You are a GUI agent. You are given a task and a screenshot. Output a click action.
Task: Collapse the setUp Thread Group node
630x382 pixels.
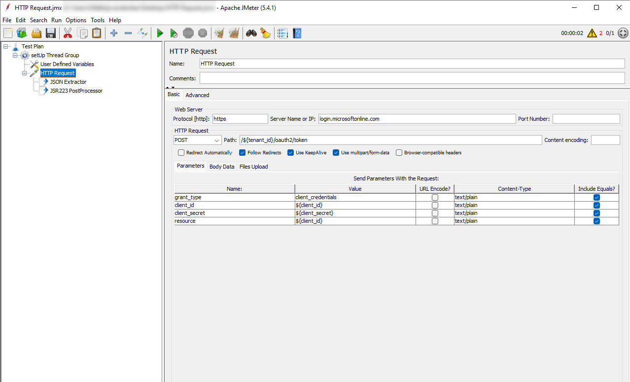[15, 55]
